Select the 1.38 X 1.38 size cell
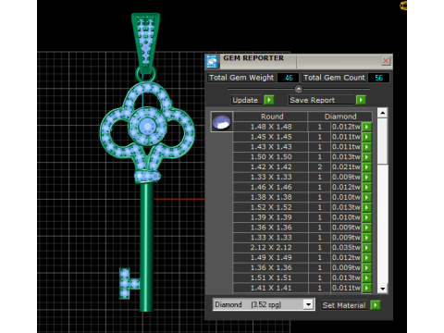Screen dimensions: 444x333 271,197
